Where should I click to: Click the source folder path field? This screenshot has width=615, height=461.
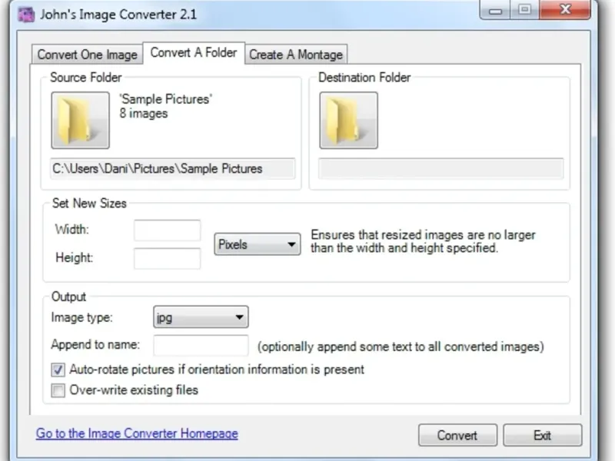click(x=173, y=169)
